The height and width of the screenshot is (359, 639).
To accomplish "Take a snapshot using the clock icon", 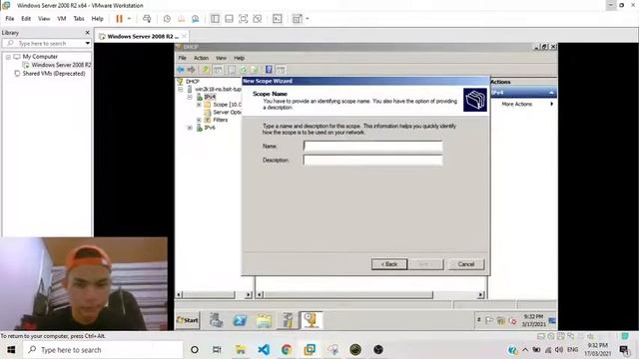I will coord(167,19).
